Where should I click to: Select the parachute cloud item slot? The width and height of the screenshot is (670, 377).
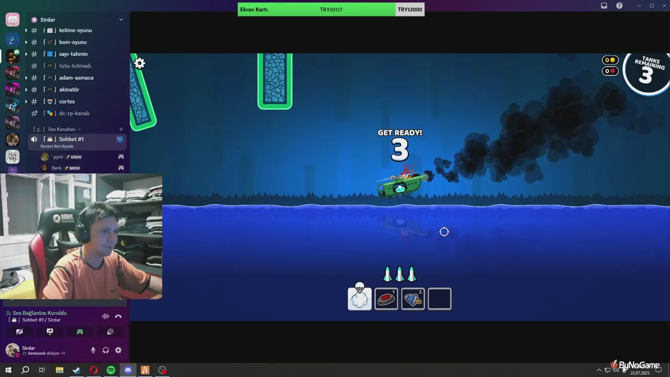tap(360, 299)
